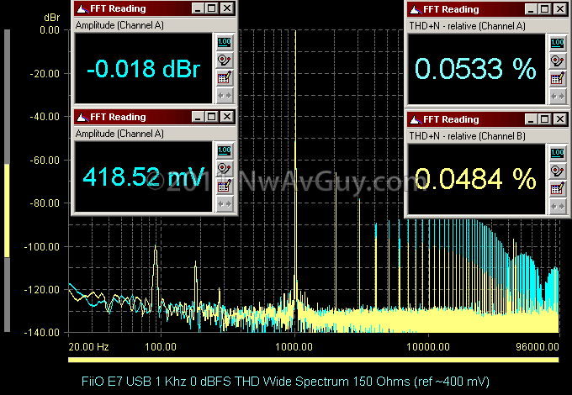Click the vertical yellow amplitude range bar

7,211
